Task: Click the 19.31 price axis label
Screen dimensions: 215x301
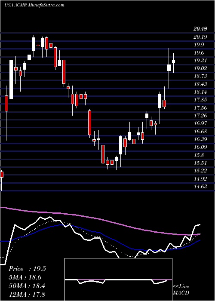Action: point(200,61)
